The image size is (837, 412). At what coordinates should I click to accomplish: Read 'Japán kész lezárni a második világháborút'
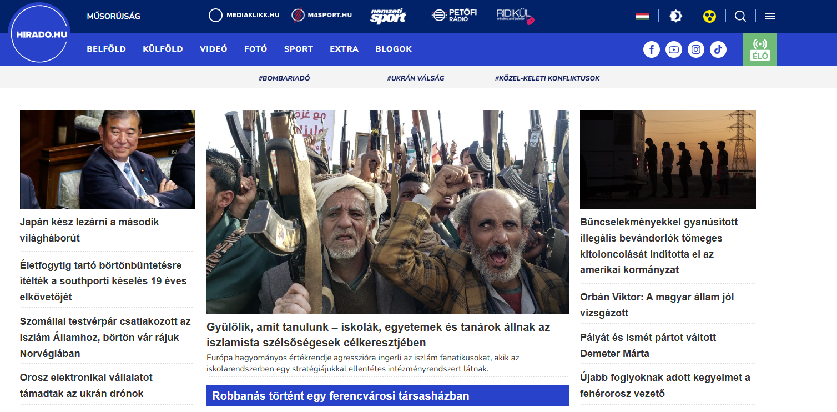click(89, 230)
